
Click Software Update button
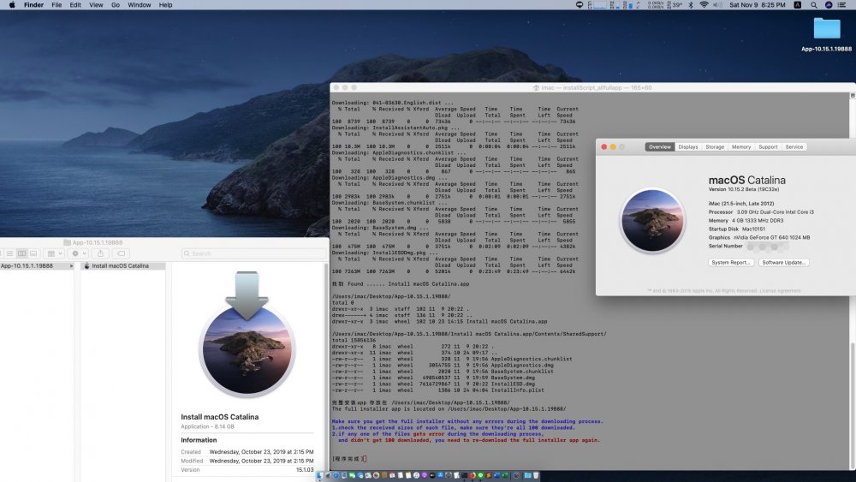[x=783, y=263]
